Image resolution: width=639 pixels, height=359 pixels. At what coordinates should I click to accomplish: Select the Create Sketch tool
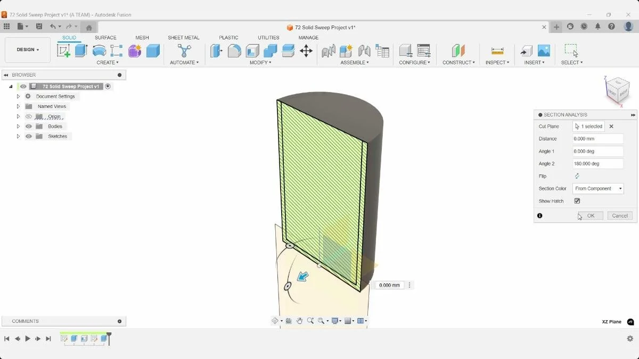click(63, 51)
